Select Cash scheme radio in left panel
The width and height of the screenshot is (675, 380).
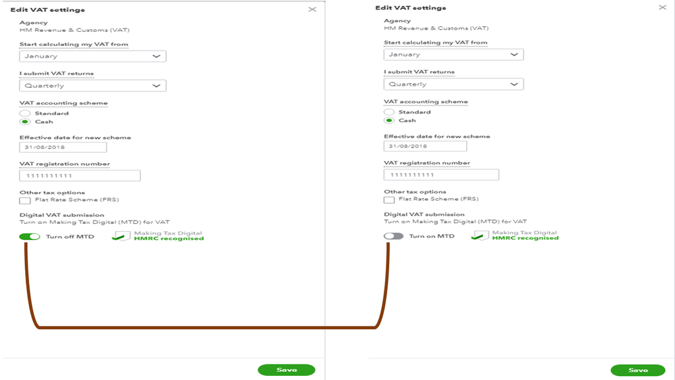point(25,122)
